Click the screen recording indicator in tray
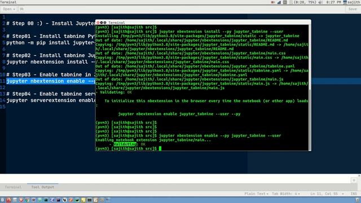The width and height of the screenshot is (361, 203). tap(273, 2)
